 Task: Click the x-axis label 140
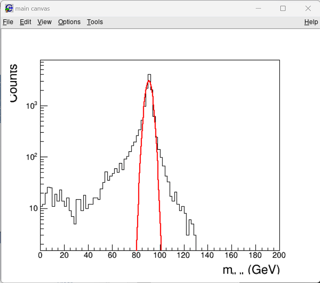tap(207, 255)
